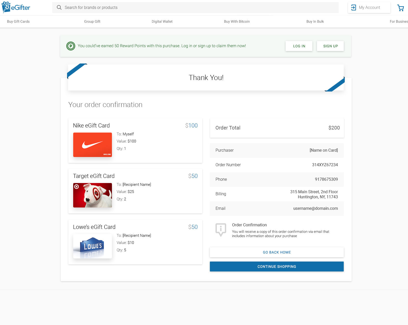Click 'Value: $100' on the Nike card
Screen dimensions: 408x325
[x=126, y=141]
